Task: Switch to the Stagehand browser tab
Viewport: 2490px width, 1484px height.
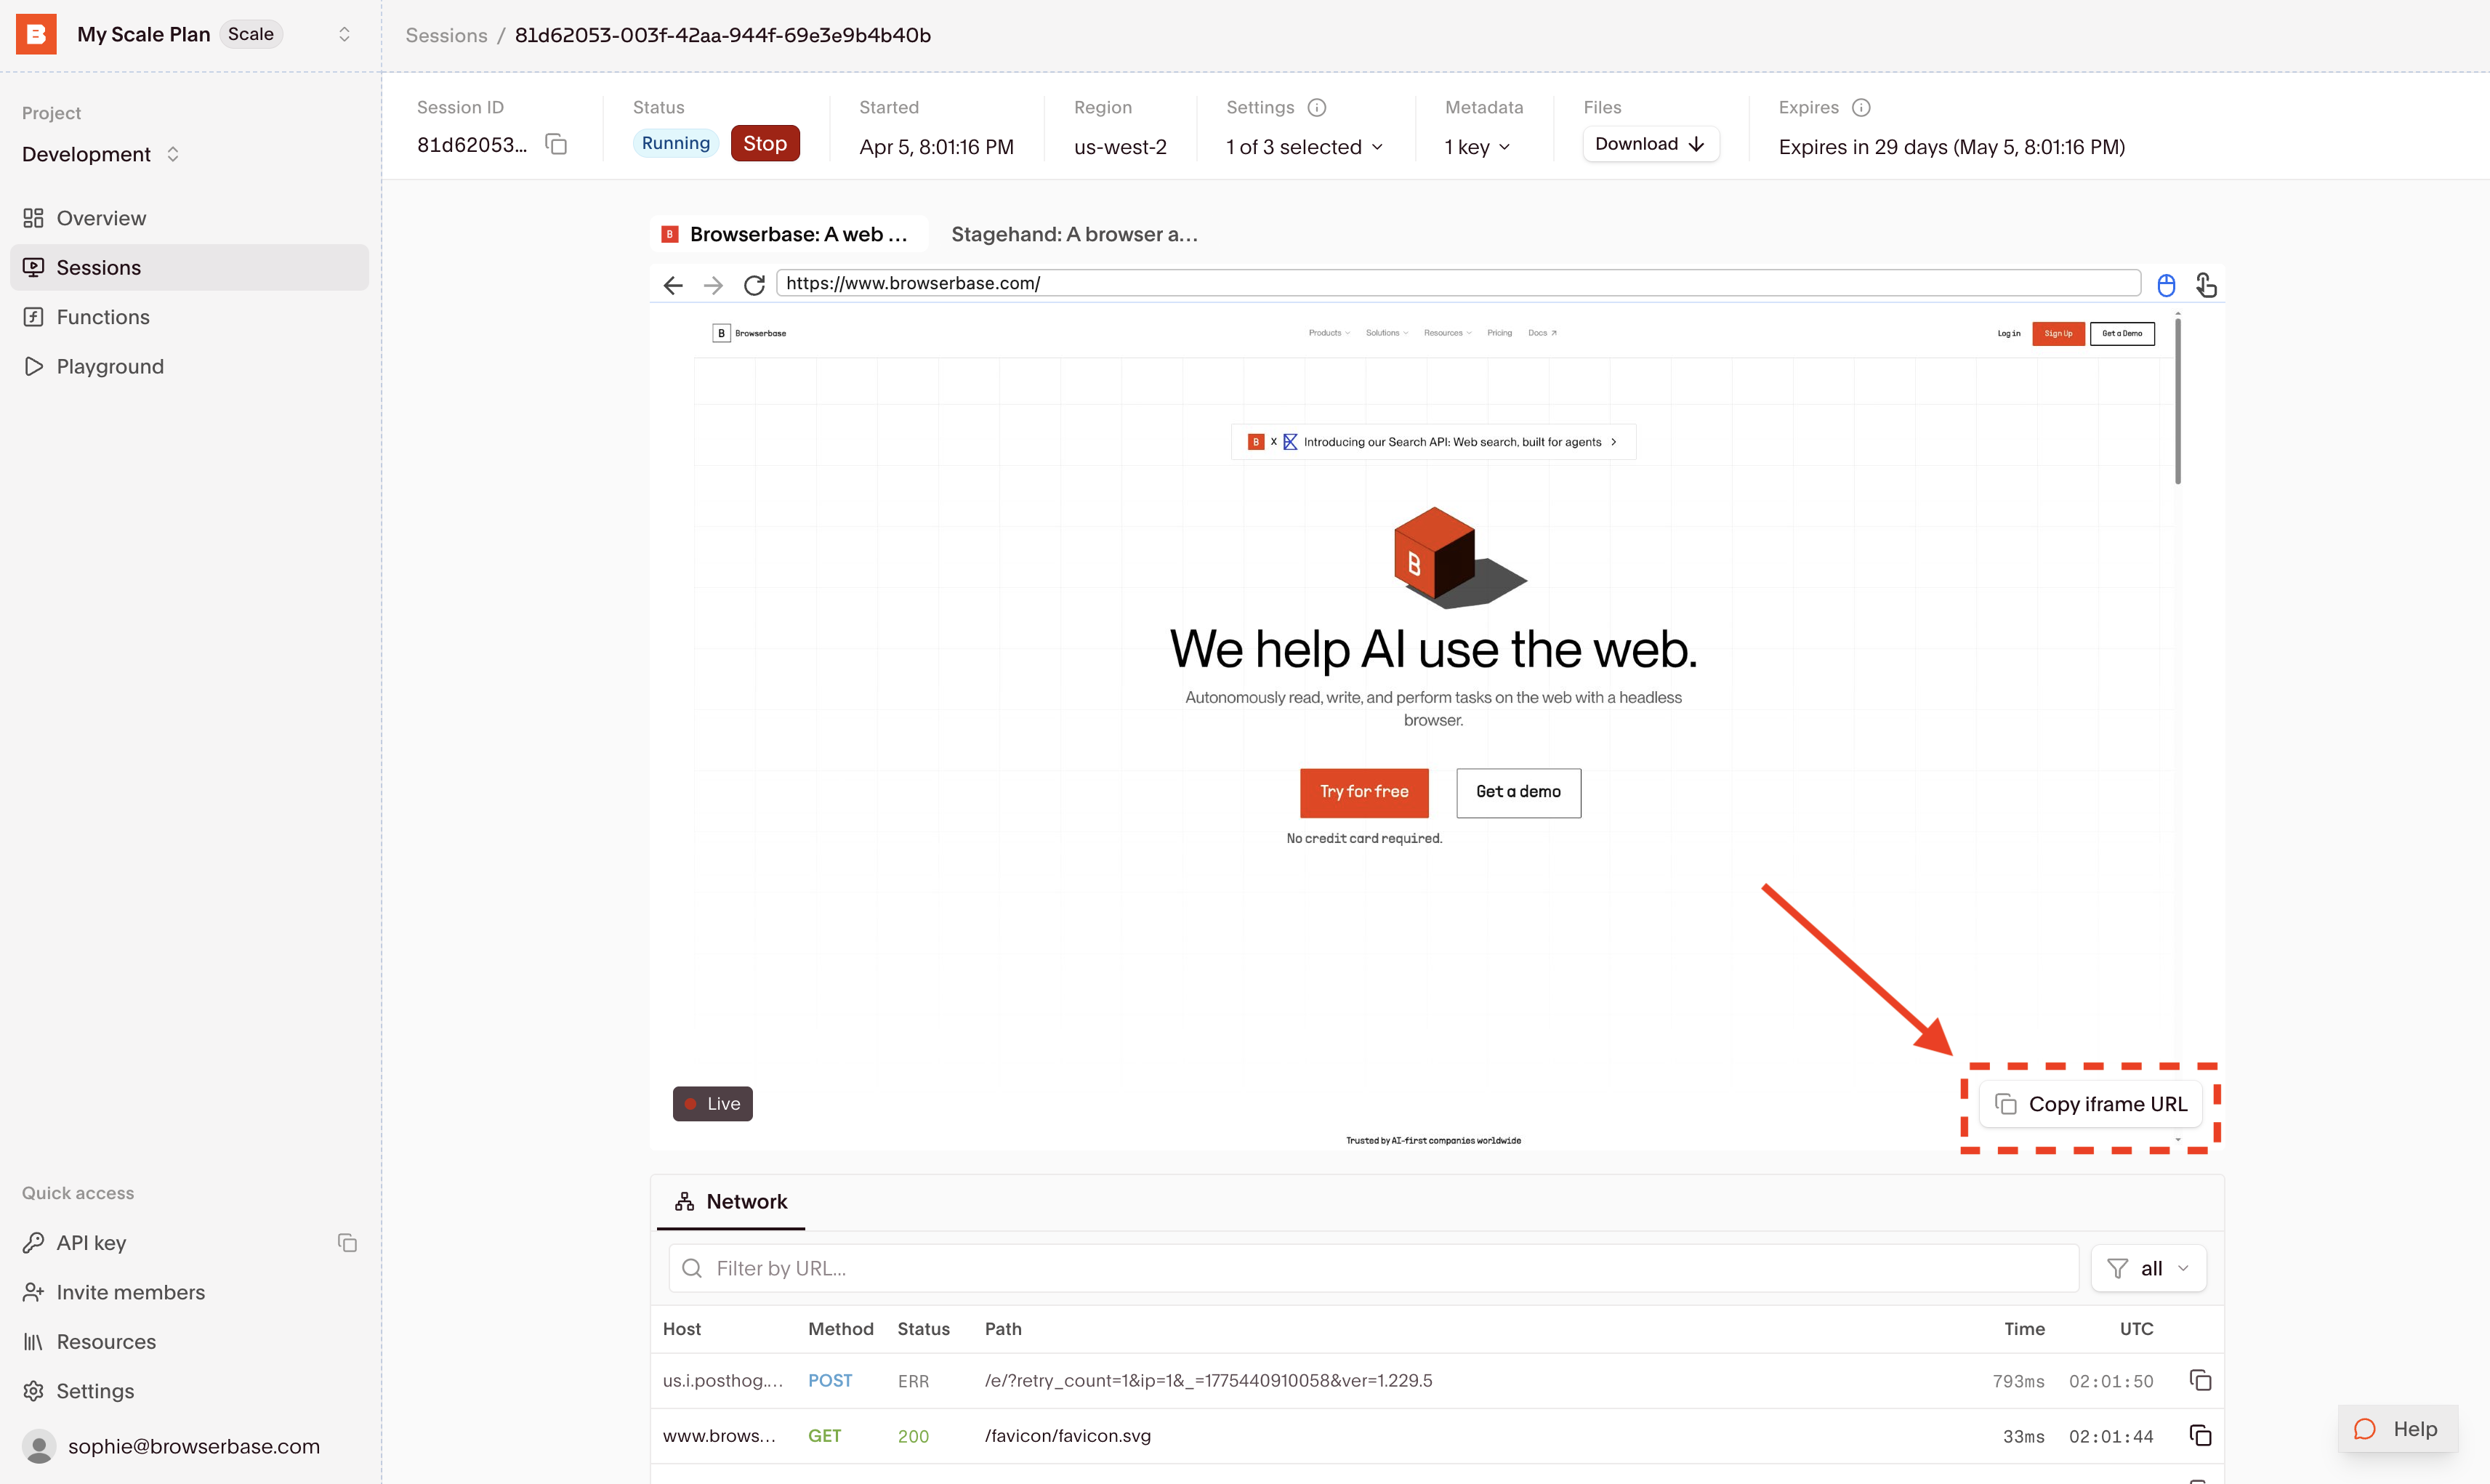Action: (x=1074, y=234)
